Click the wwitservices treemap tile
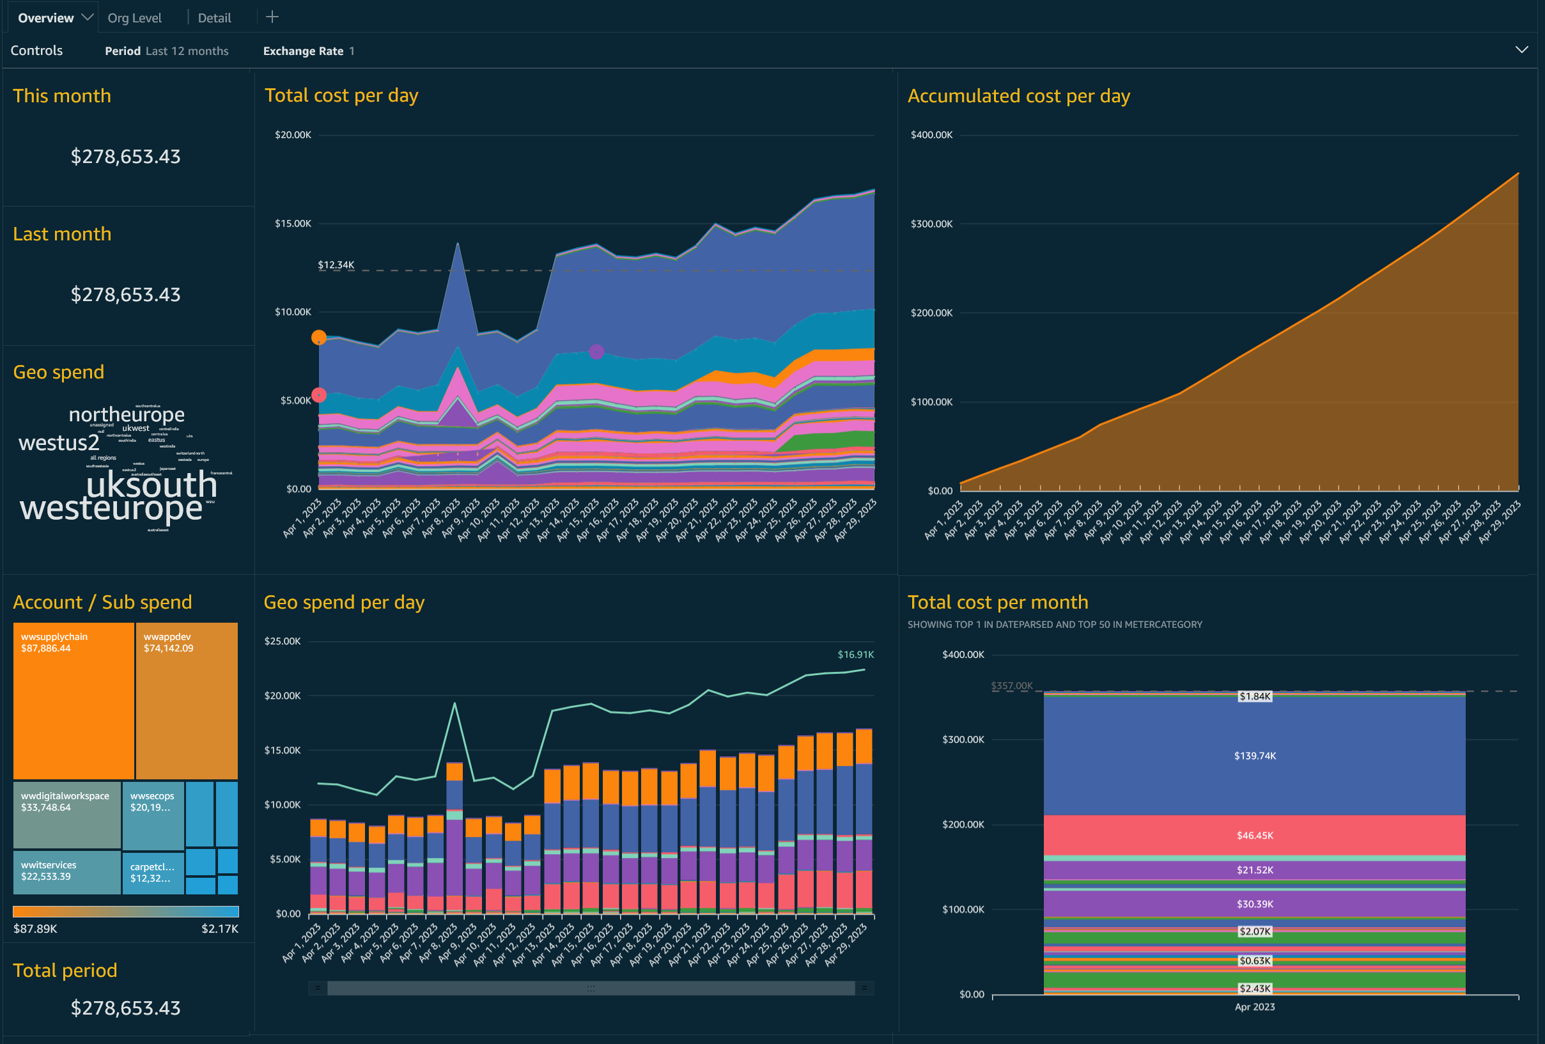 tap(67, 872)
